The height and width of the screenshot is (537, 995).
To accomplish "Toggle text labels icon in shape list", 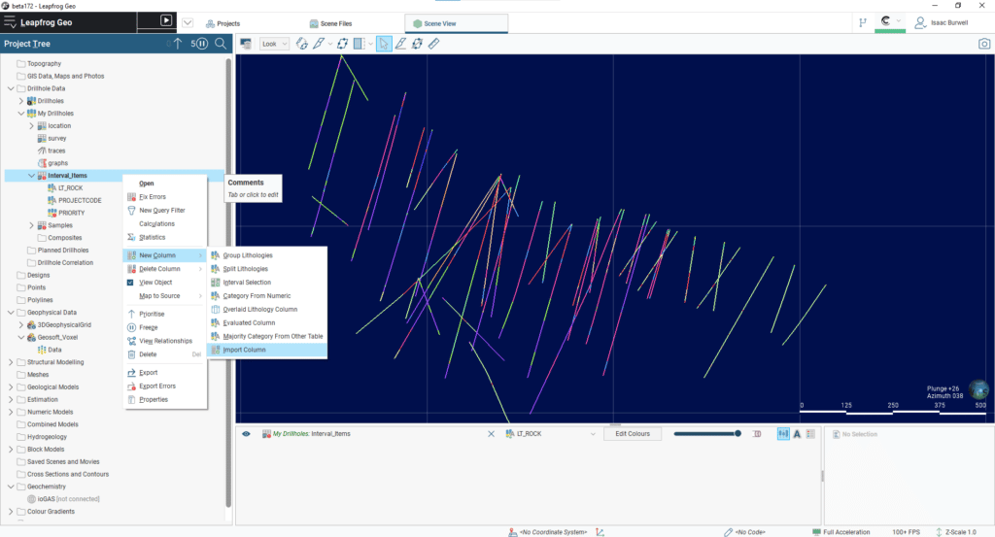I will click(x=797, y=434).
